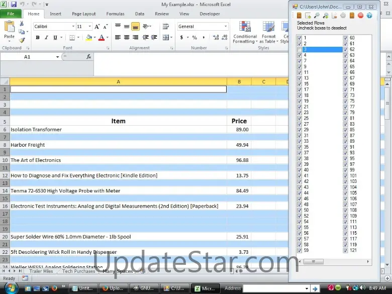392x294 pixels.
Task: Click the insert function fx icon
Action: point(89,57)
